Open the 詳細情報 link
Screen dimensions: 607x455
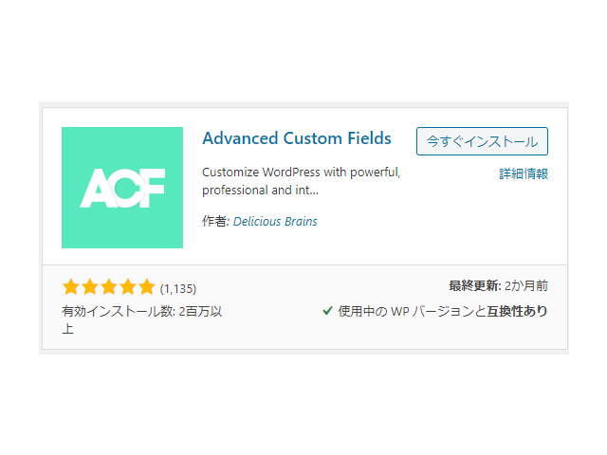524,173
